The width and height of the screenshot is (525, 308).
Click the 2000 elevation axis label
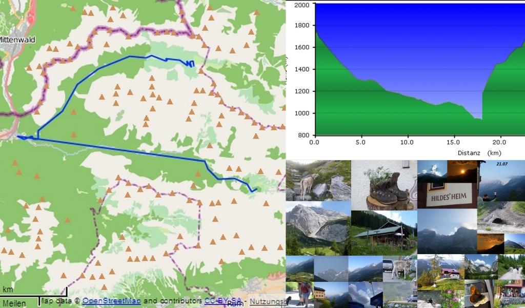[301, 5]
